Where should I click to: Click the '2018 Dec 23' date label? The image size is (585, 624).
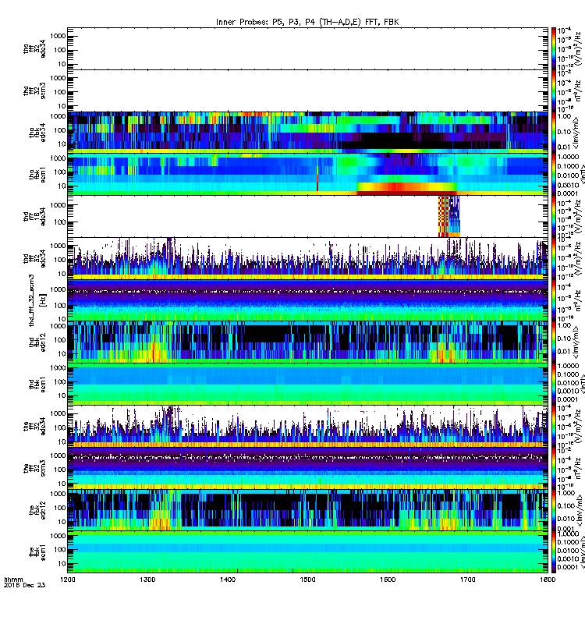25,585
